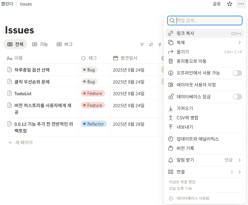Click the question mark help icon

(171, 199)
